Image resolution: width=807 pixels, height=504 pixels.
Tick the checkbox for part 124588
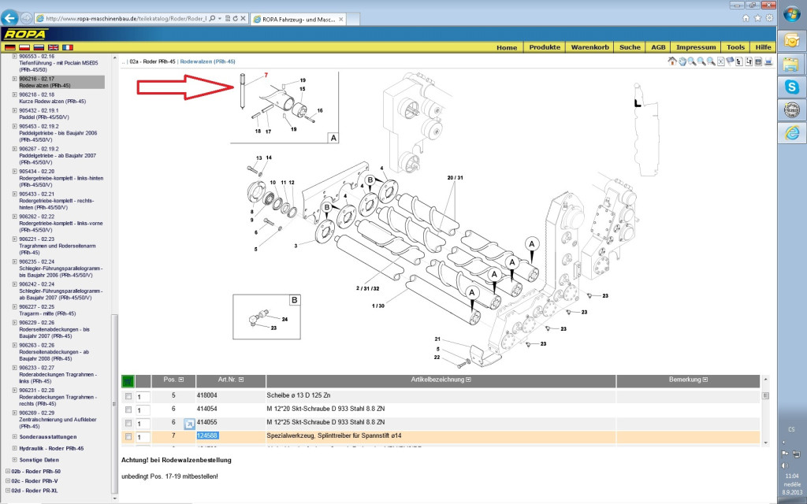128,436
